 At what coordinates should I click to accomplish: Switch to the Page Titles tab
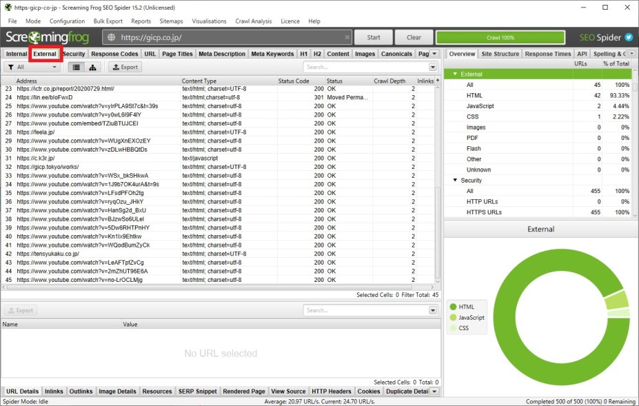pyautogui.click(x=177, y=54)
